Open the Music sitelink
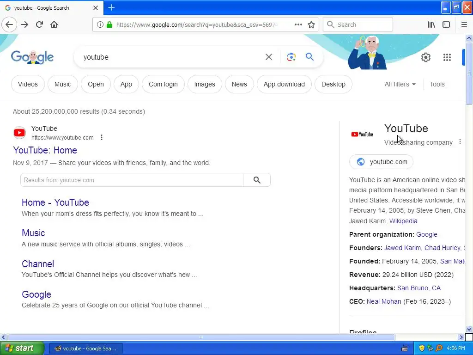The height and width of the screenshot is (355, 473). (x=33, y=233)
